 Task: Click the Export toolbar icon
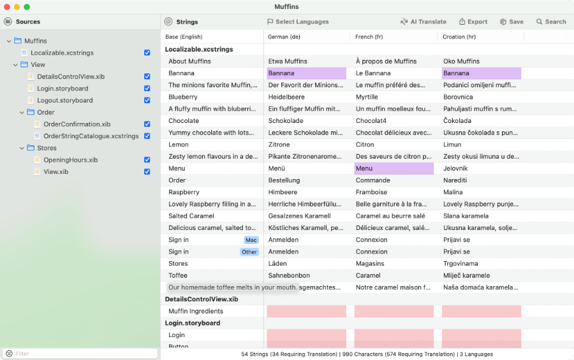click(462, 22)
